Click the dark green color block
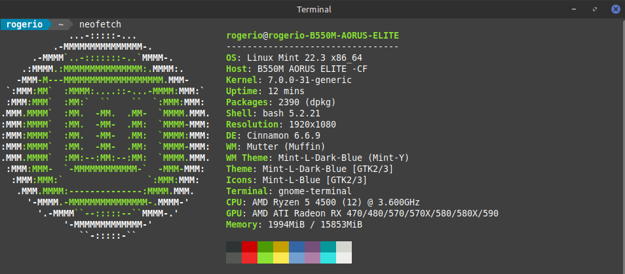The height and width of the screenshot is (274, 625). [x=265, y=247]
